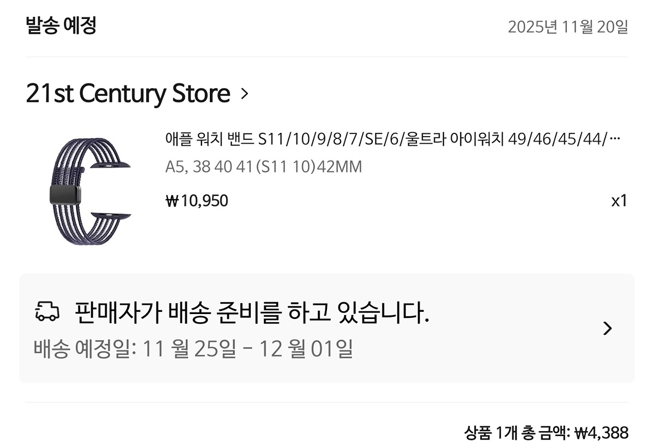Click the ₩ symbol before 10,950
This screenshot has height=442, width=654.
172,201
